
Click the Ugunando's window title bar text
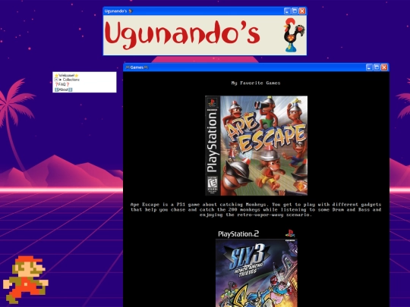(118, 11)
